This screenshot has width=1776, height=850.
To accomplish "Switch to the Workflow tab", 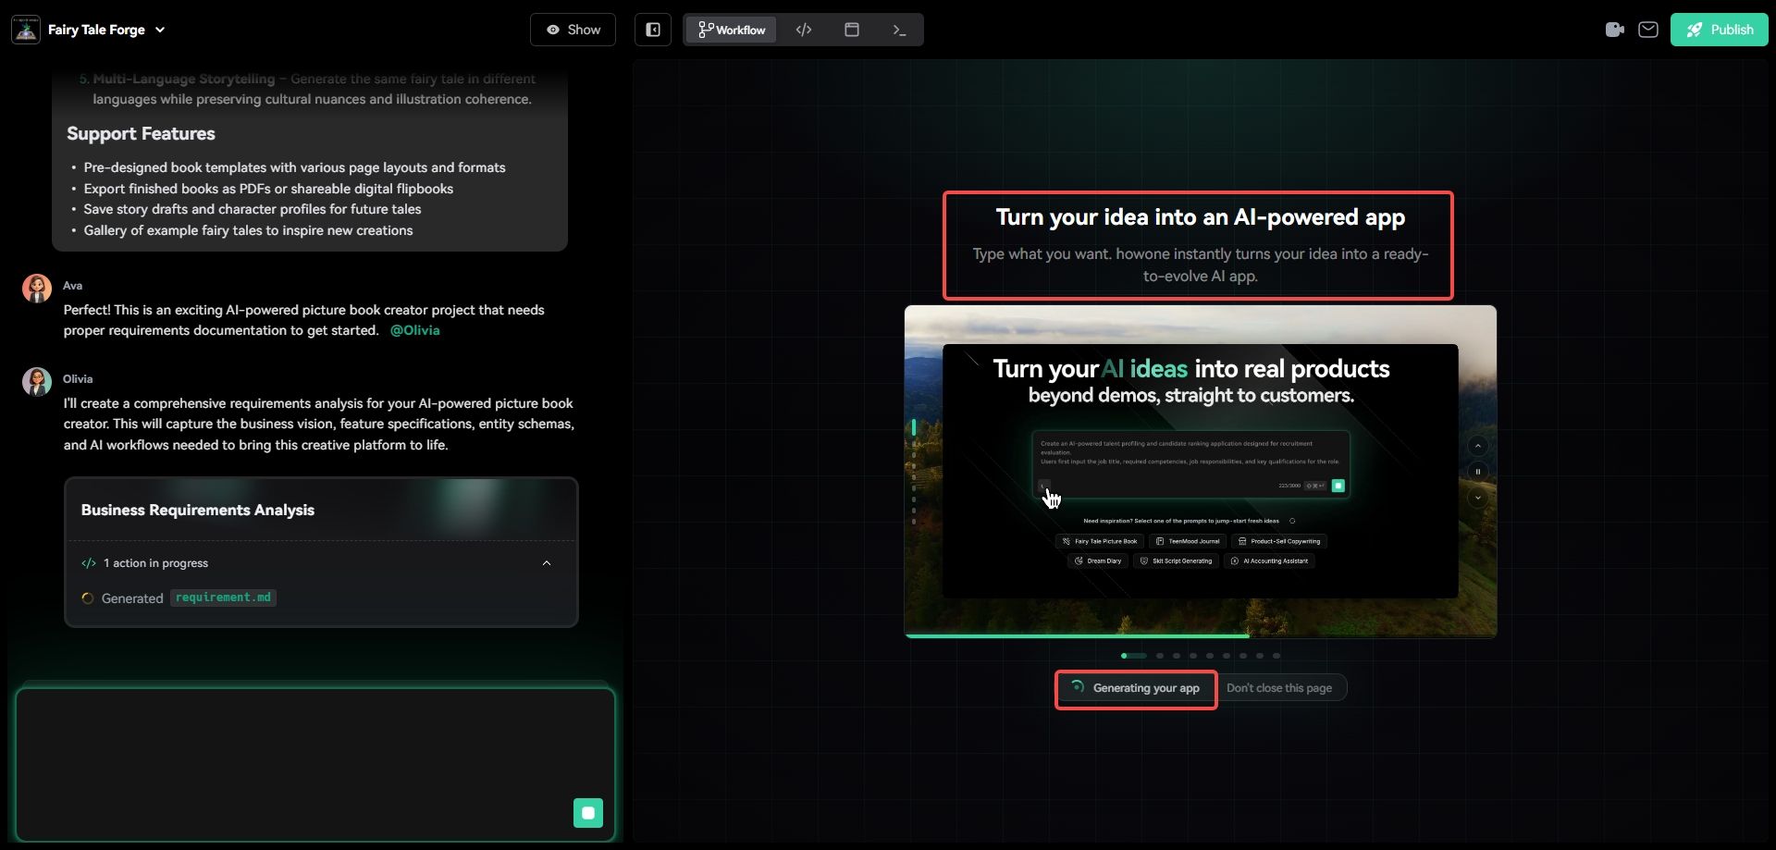I will coord(732,30).
